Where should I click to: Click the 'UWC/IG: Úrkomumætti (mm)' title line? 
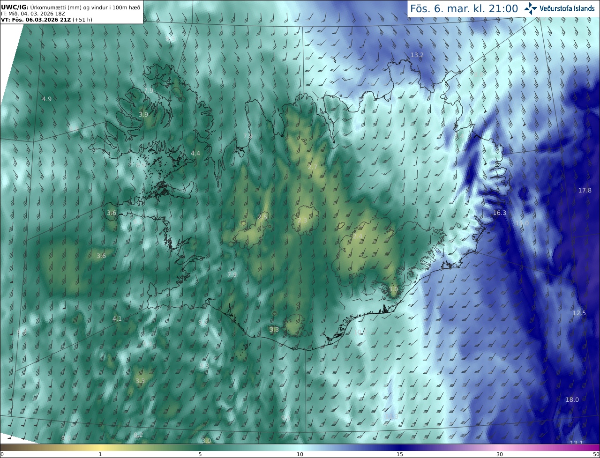70,7
